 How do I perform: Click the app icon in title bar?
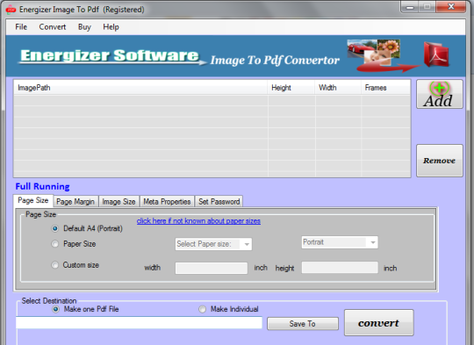11,10
